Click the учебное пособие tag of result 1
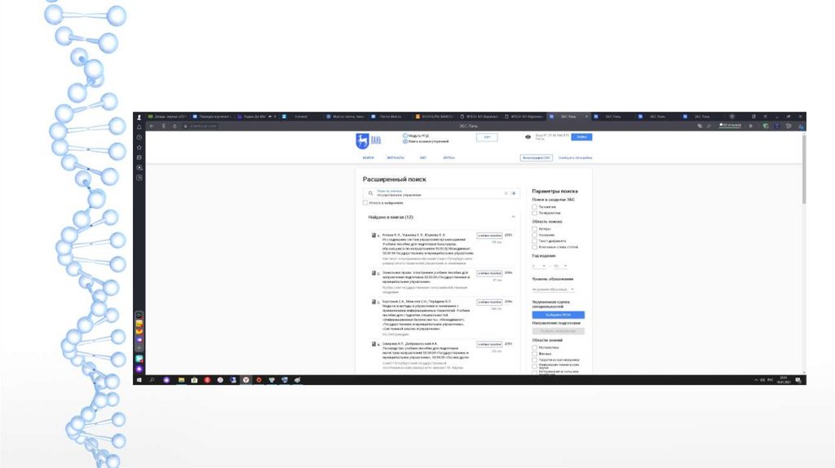 (489, 236)
